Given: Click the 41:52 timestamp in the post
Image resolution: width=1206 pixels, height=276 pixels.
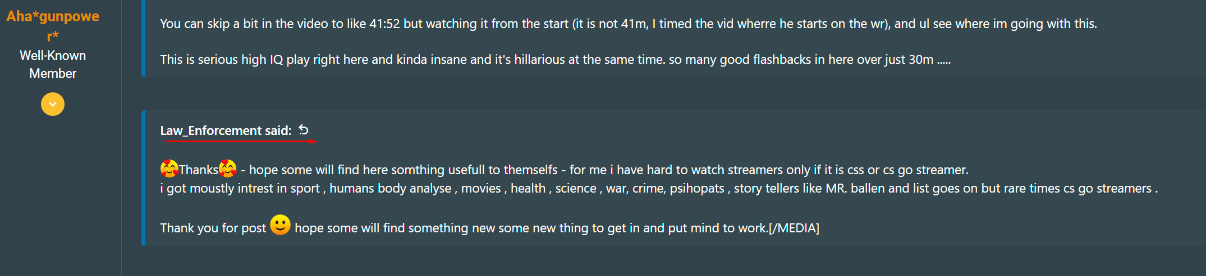Looking at the screenshot, I should click(384, 24).
